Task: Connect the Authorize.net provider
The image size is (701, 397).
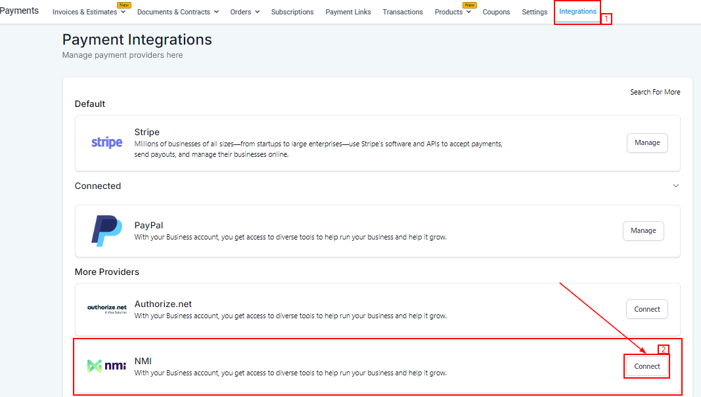Action: (x=646, y=309)
